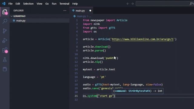Click 'from newspaper import Article' line
Image resolution: width=194 pixels, height=109 pixels.
click(105, 20)
